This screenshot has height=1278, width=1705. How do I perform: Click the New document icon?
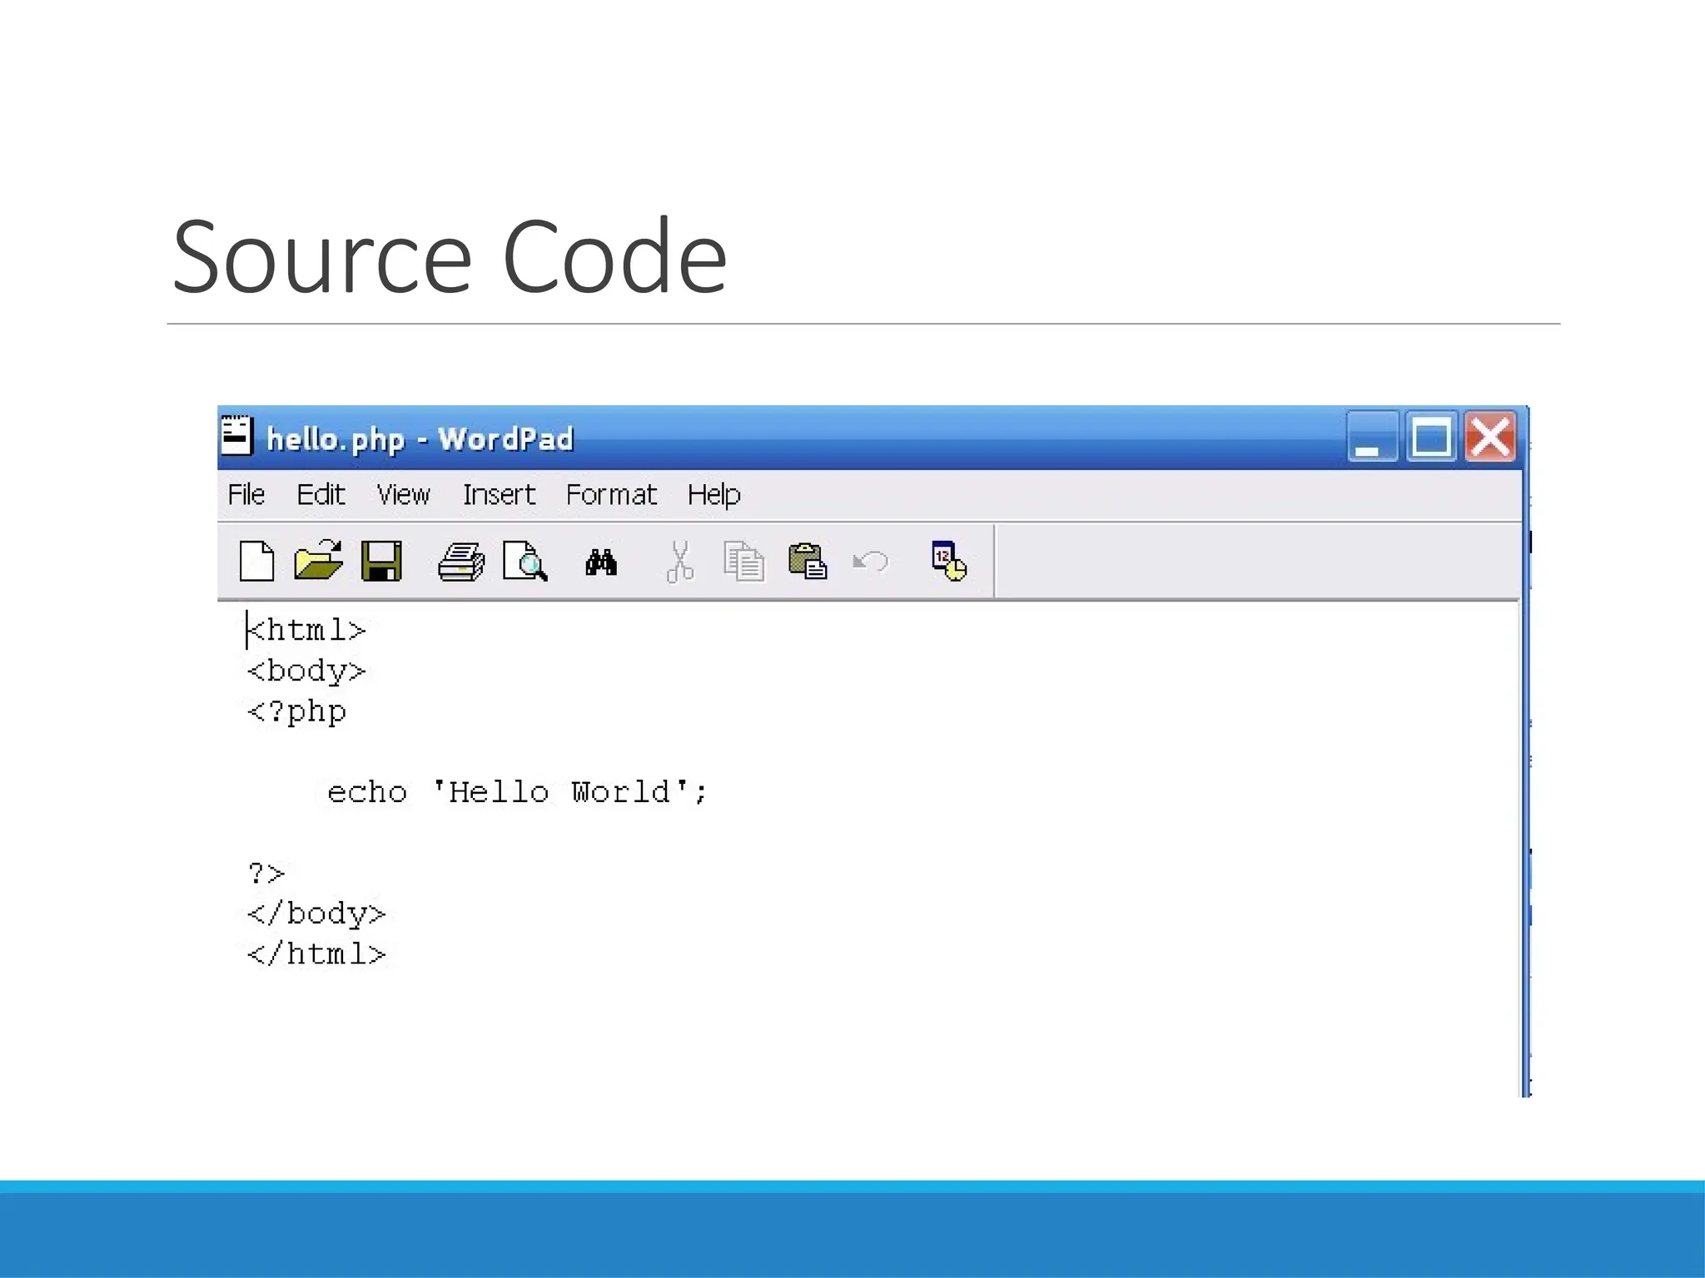(x=256, y=561)
